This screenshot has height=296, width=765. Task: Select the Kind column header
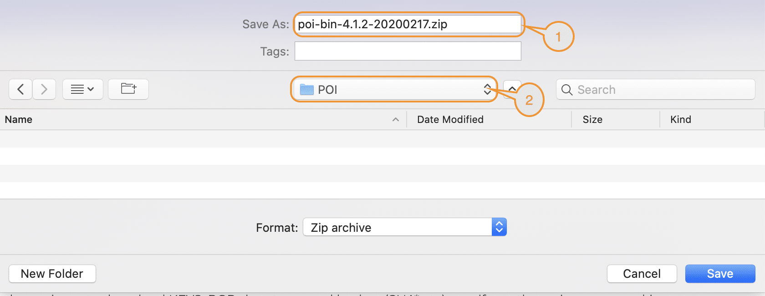680,119
